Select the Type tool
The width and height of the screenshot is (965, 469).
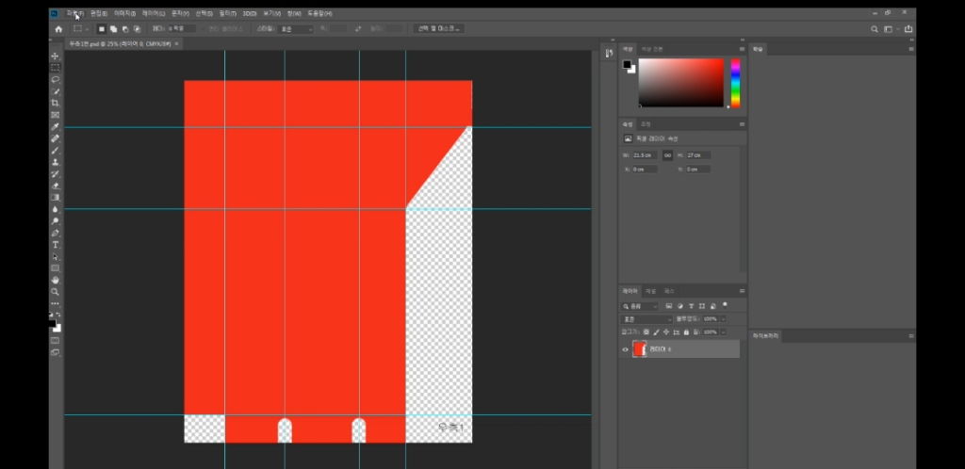pyautogui.click(x=55, y=245)
